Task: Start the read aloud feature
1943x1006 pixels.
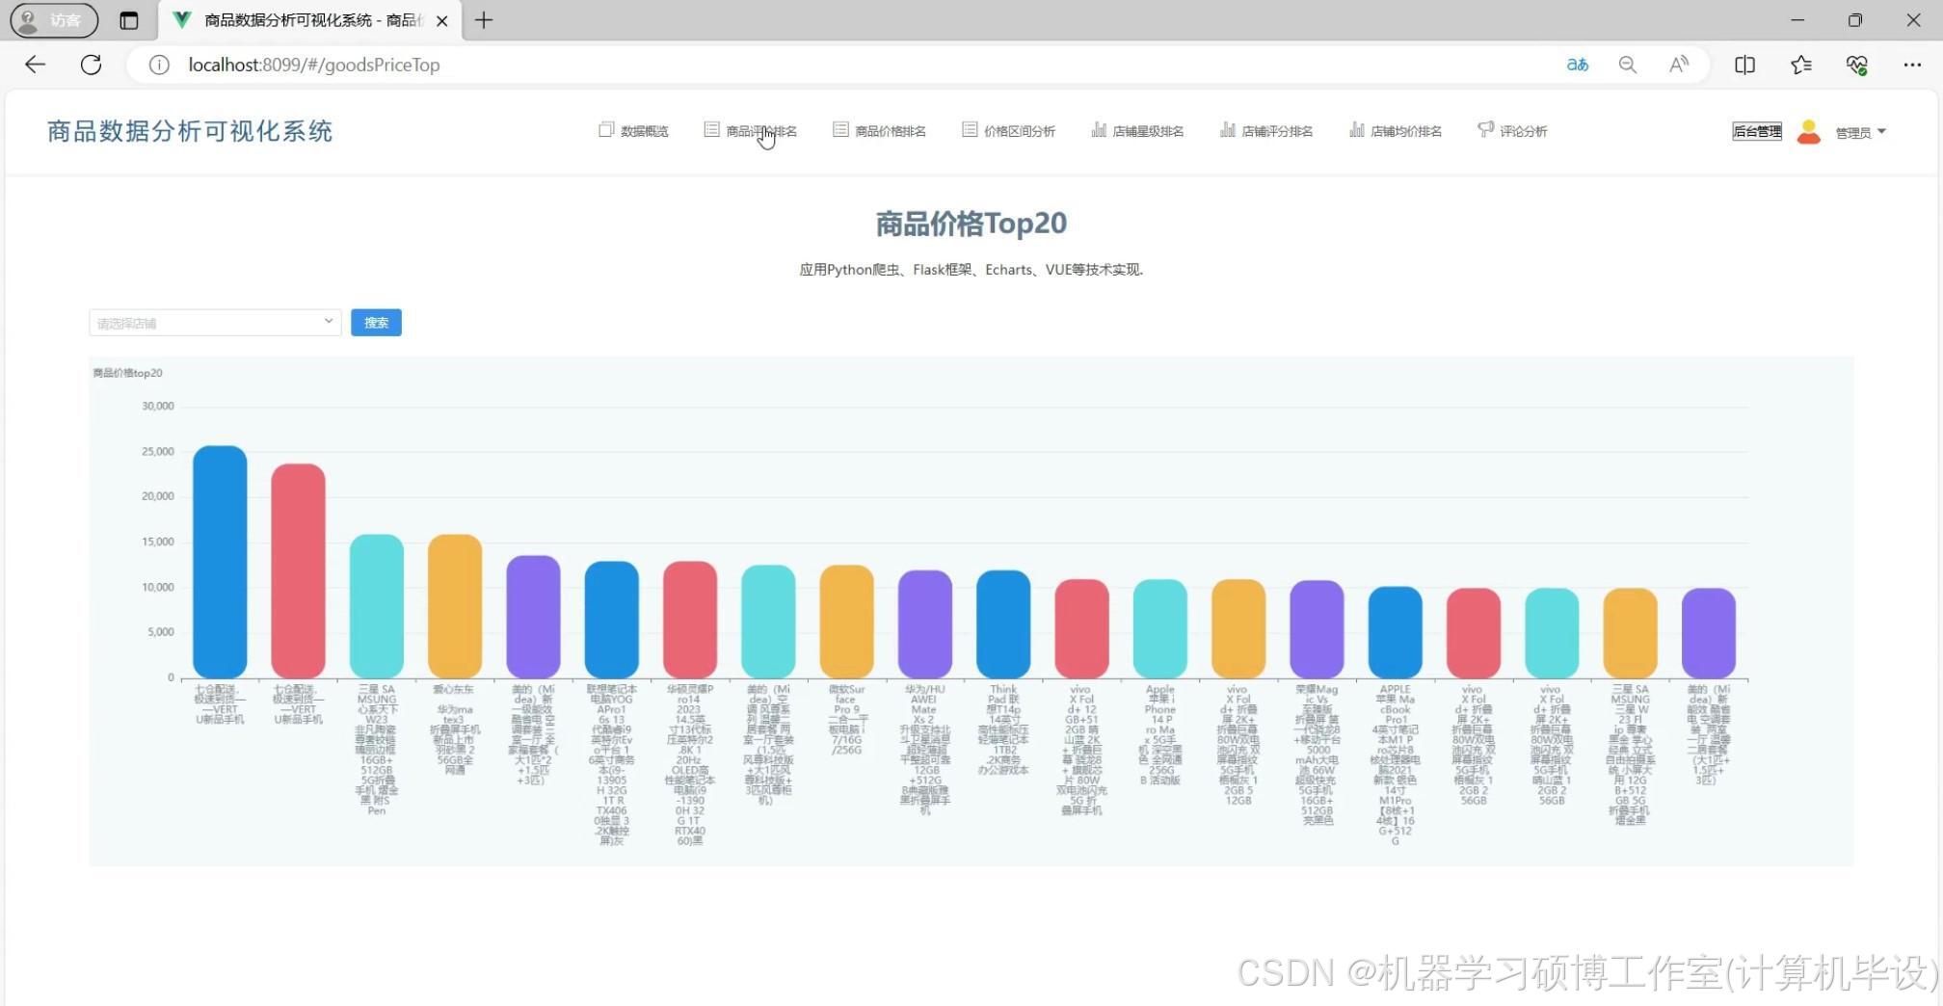Action: (1679, 65)
